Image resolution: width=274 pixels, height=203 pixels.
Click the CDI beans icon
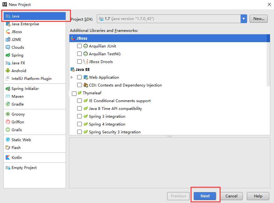(86, 85)
